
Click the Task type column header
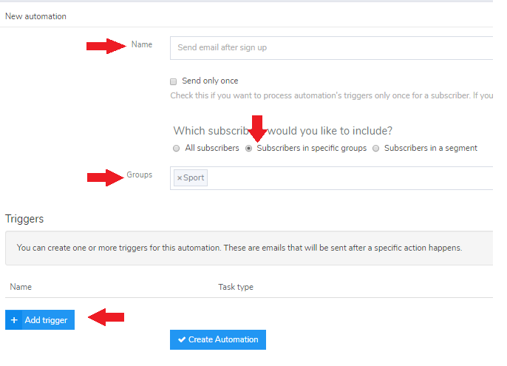(x=236, y=287)
